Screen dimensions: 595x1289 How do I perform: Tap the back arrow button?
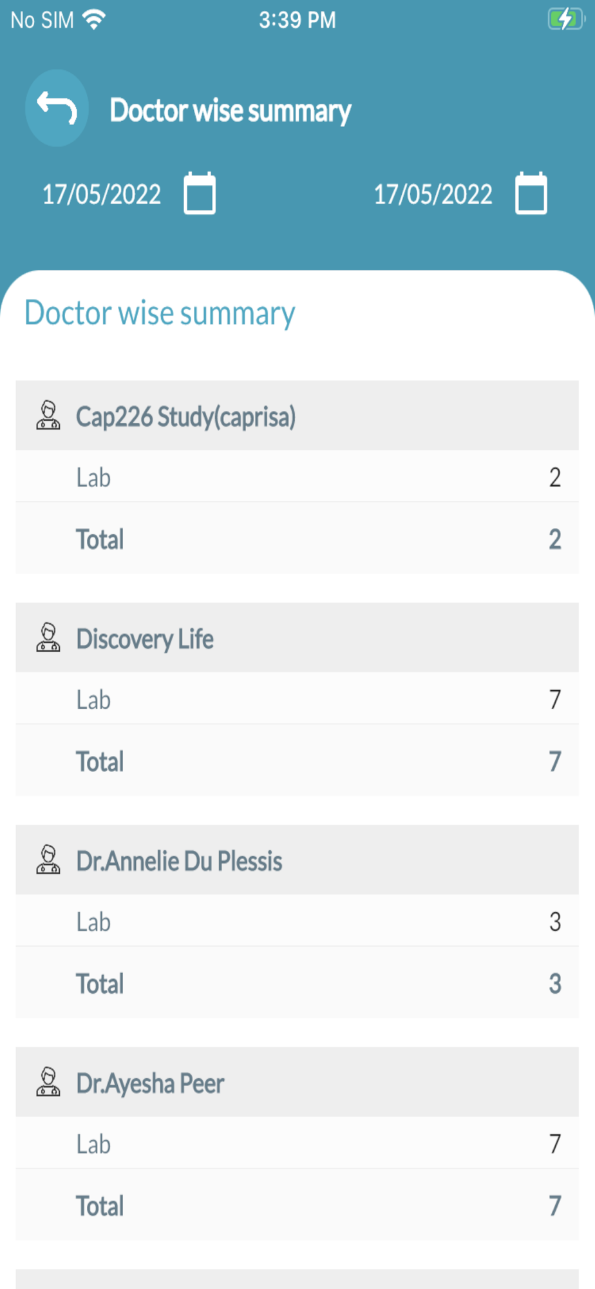coord(57,108)
